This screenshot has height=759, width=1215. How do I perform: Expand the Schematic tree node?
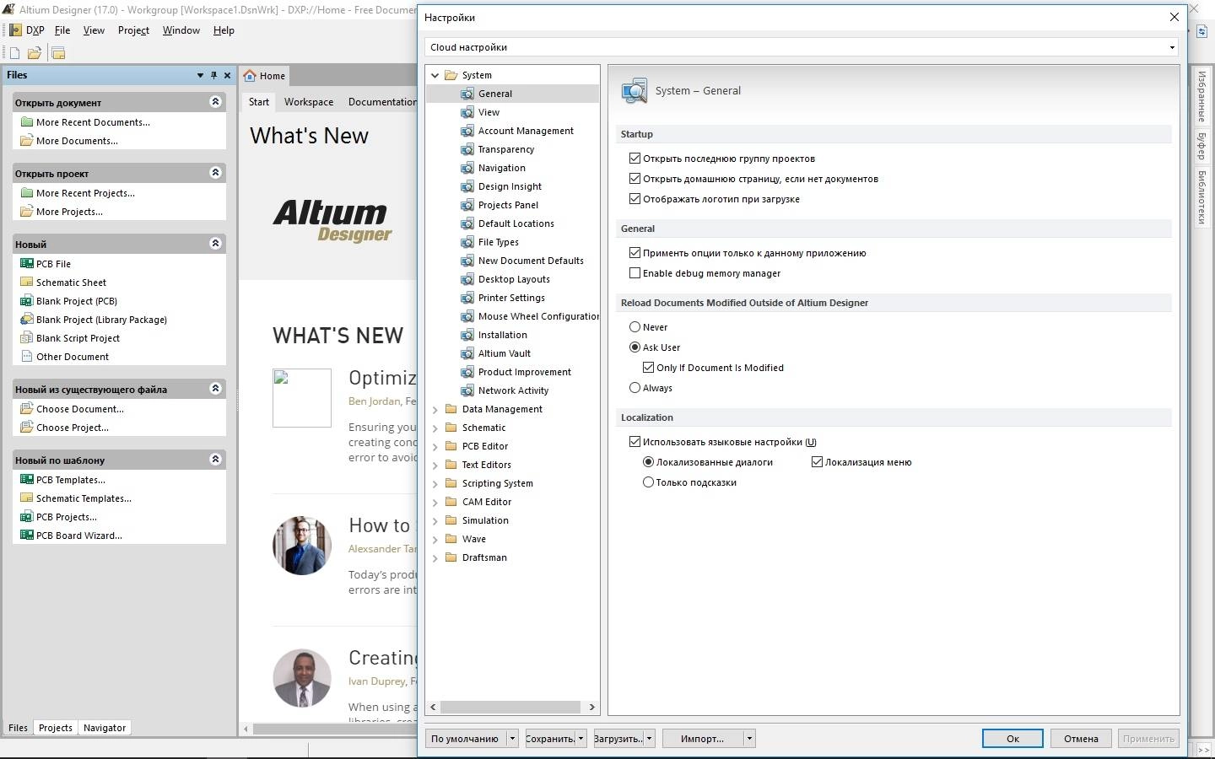pyautogui.click(x=435, y=428)
